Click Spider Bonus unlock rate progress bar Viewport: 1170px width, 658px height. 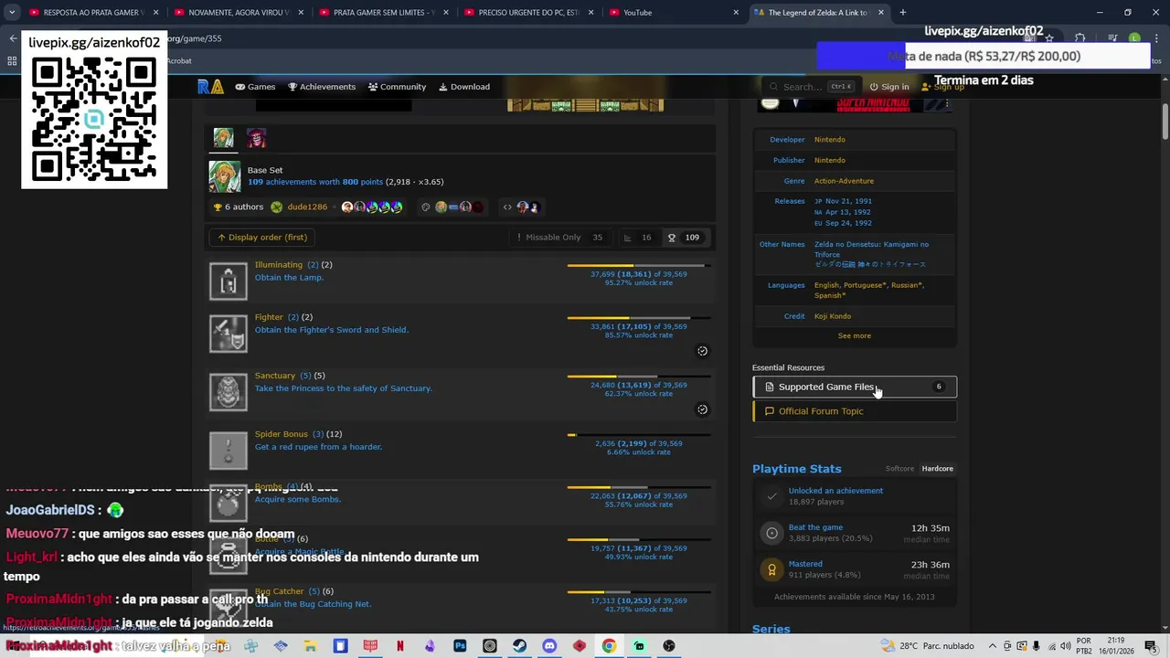(x=639, y=435)
